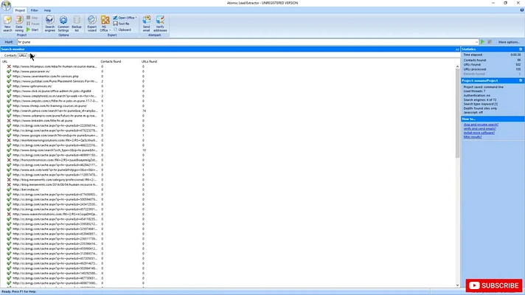Click the red X icon of linkedin.com row

[x=9, y=120]
